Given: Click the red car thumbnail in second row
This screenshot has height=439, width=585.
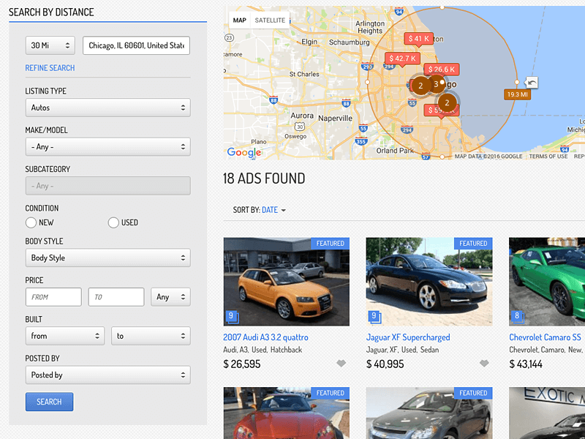Looking at the screenshot, I should click(x=287, y=413).
